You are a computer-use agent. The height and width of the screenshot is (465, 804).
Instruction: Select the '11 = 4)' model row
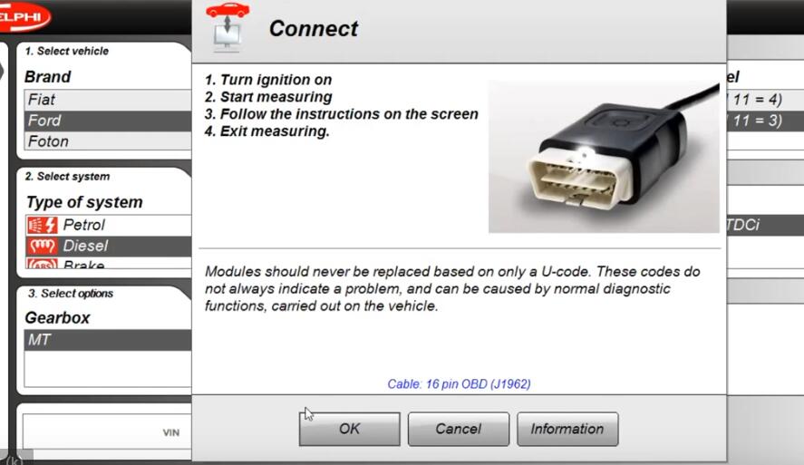[x=765, y=100]
